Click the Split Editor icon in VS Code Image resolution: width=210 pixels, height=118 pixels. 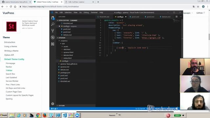coord(177,17)
